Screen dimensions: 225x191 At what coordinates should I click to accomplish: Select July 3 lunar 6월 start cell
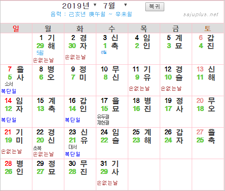pos(112,49)
